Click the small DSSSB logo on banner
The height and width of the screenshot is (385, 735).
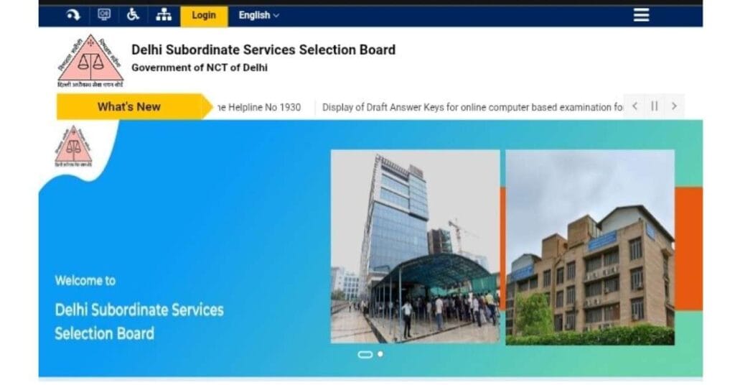[73, 147]
